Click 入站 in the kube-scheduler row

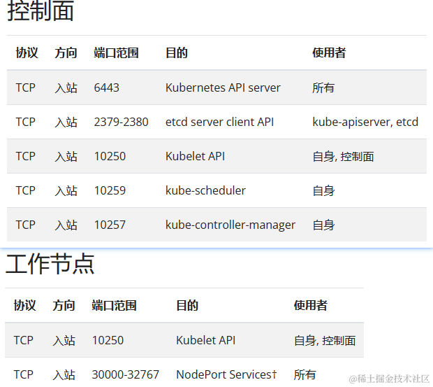(66, 190)
